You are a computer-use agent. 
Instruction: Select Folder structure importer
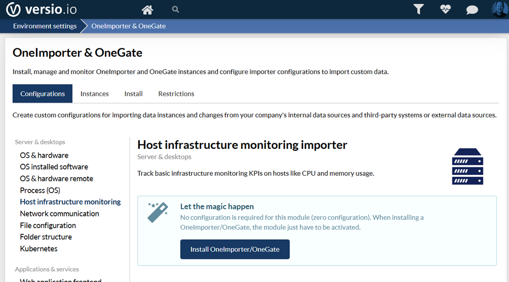point(46,237)
